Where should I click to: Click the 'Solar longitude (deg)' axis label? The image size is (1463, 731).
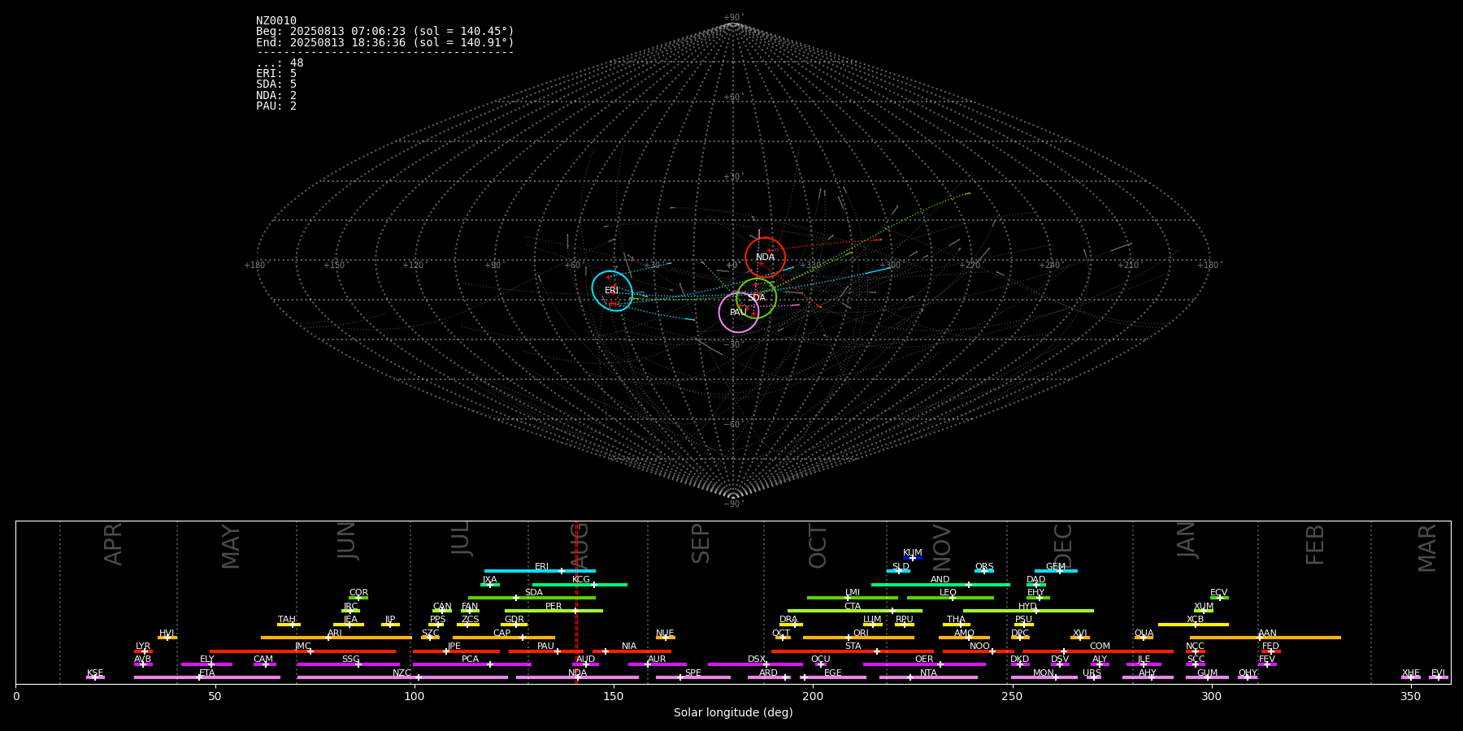click(733, 713)
